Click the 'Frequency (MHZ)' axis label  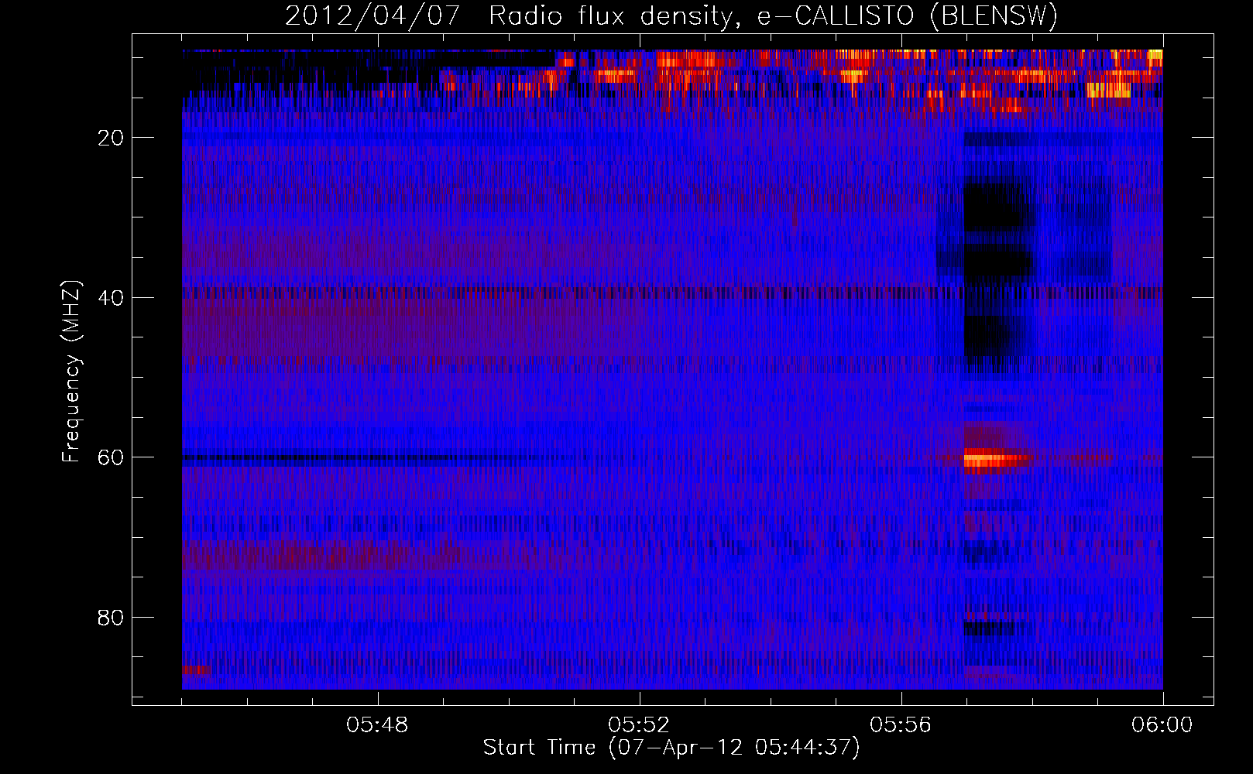click(71, 372)
